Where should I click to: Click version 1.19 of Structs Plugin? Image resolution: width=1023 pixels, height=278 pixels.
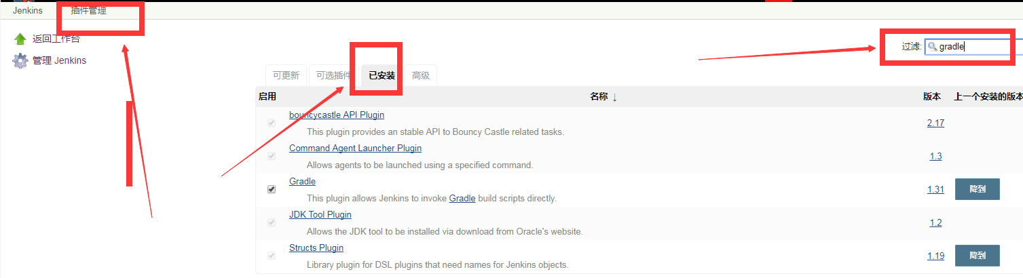coord(935,256)
